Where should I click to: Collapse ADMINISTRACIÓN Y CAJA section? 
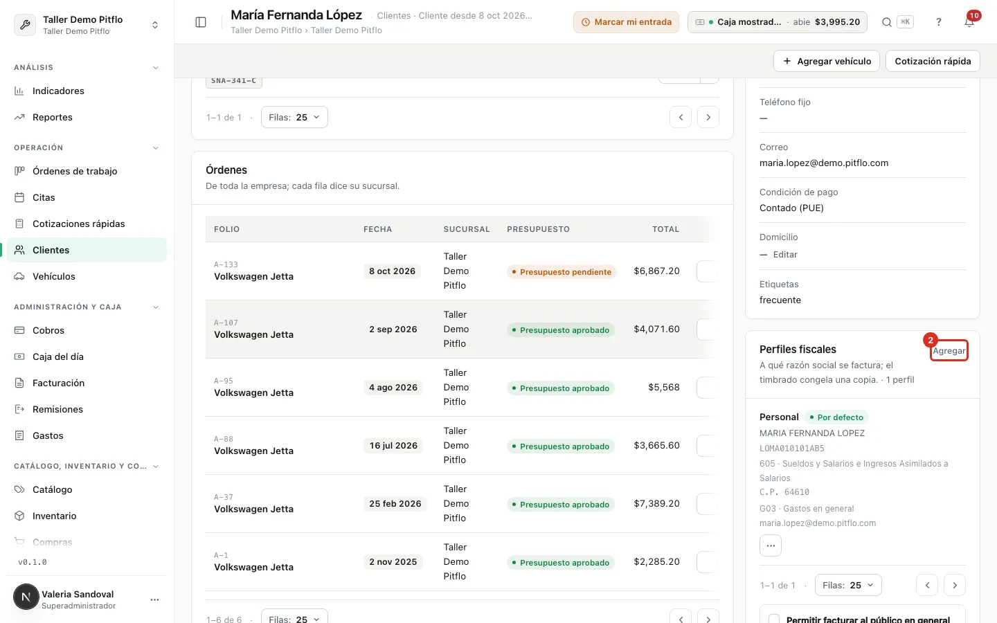click(x=156, y=307)
